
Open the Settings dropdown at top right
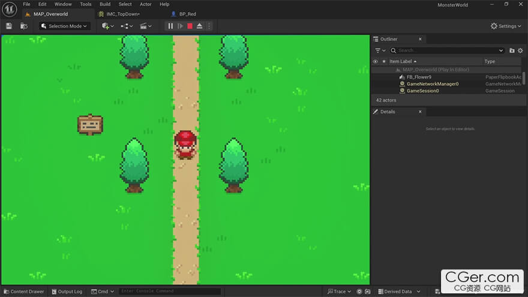[506, 26]
